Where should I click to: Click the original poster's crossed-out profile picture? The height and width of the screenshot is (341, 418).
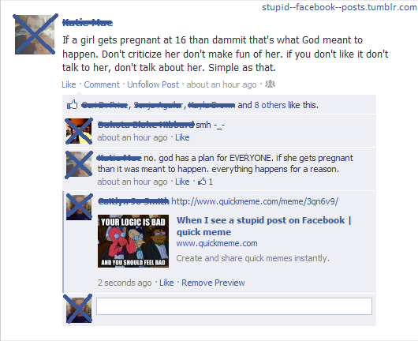click(35, 35)
